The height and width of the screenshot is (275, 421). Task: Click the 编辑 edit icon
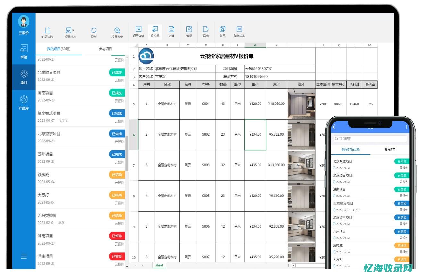[189, 29]
